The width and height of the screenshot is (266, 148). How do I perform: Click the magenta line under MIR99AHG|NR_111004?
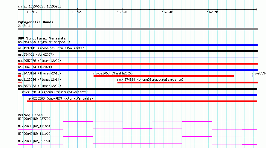(x=137, y=129)
